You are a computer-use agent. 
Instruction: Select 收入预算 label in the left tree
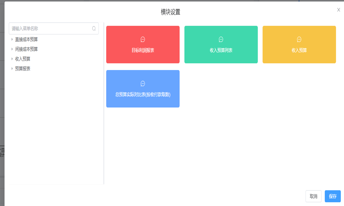click(x=23, y=59)
